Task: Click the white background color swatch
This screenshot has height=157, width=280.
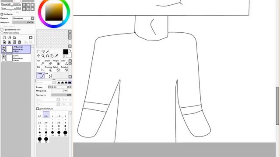Action: 70,55
